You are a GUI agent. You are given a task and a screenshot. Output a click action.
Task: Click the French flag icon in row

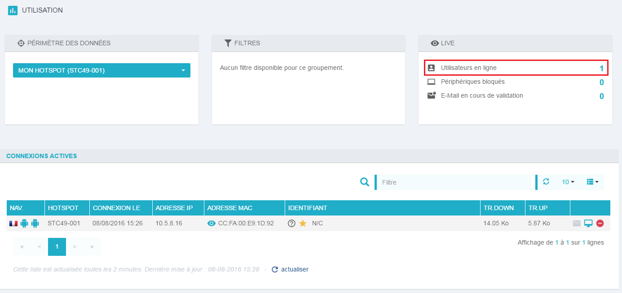pyautogui.click(x=13, y=224)
